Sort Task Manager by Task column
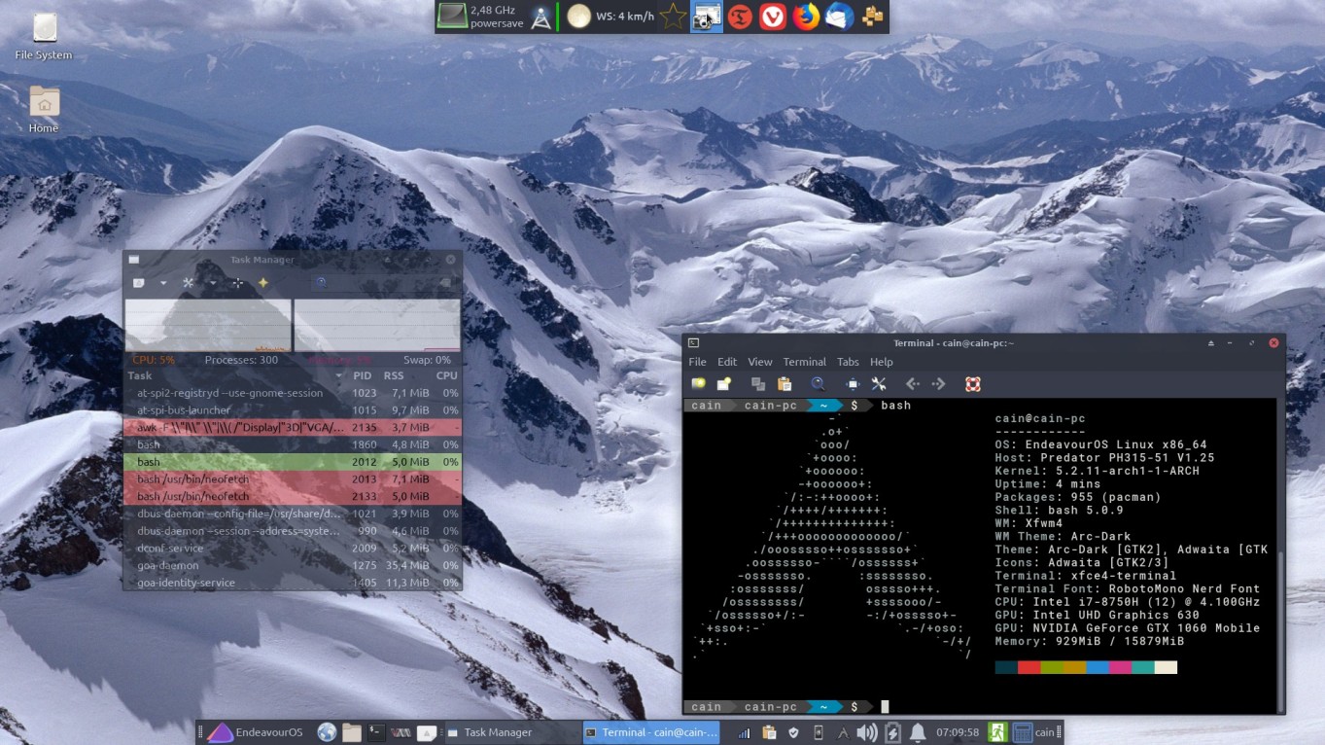Screen dimensions: 1325x745 coord(235,375)
